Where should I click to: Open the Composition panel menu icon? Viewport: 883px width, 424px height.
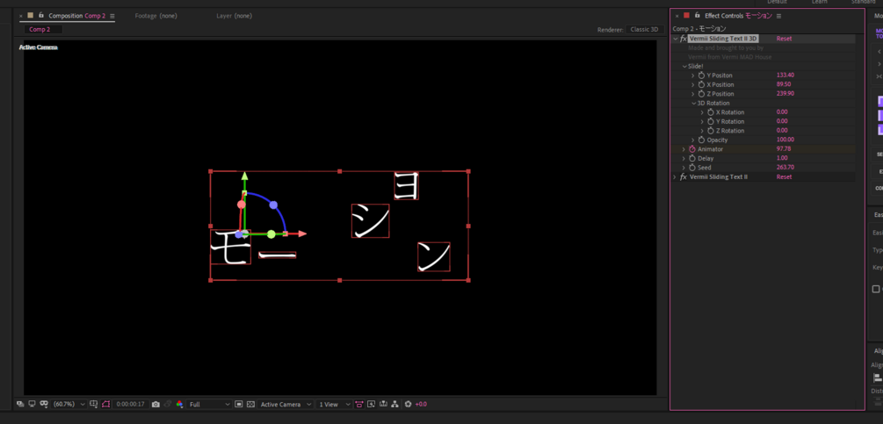(112, 17)
